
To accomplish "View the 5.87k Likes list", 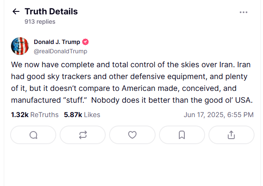I will [82, 115].
